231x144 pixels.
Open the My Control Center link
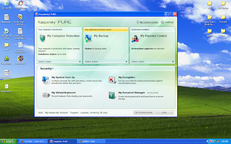pyautogui.click(x=149, y=22)
